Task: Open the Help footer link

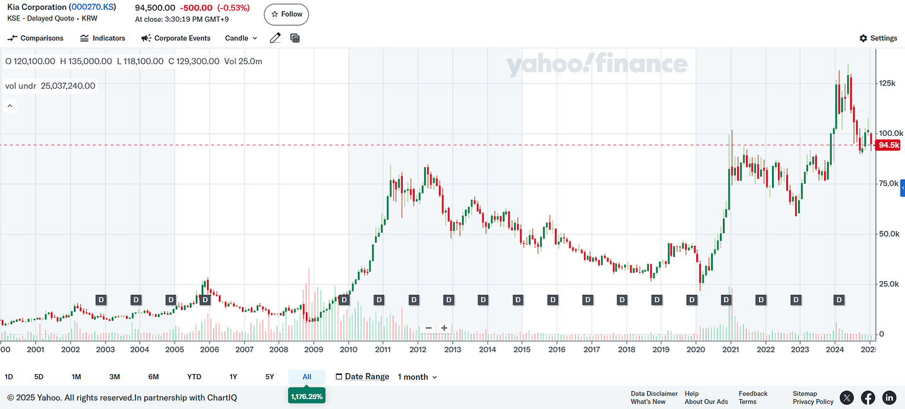Action: coord(691,393)
